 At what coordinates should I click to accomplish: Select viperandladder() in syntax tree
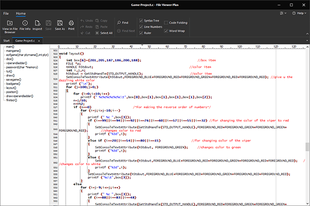[x=17, y=63]
